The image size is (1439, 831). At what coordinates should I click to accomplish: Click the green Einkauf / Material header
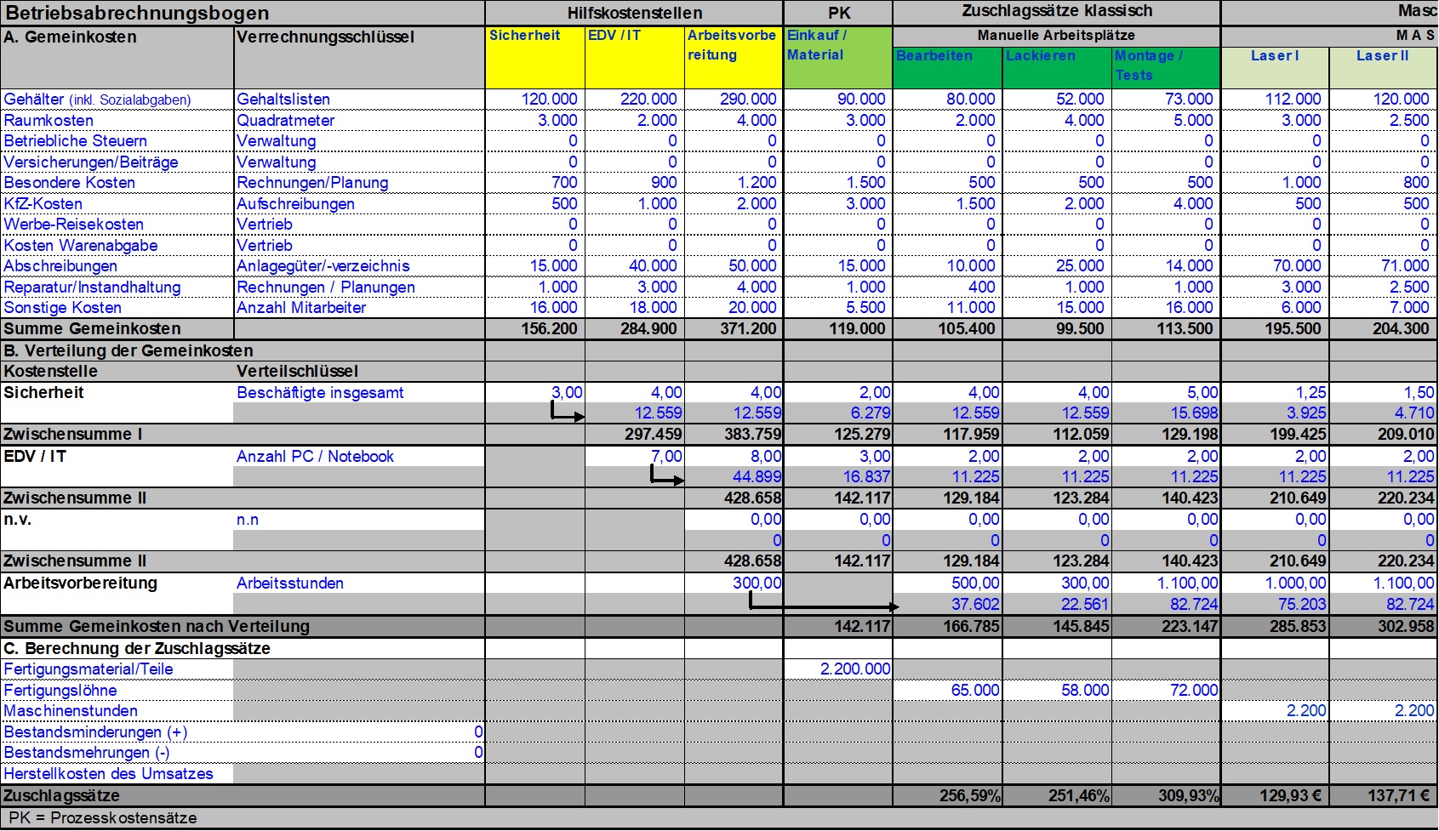pyautogui.click(x=837, y=56)
